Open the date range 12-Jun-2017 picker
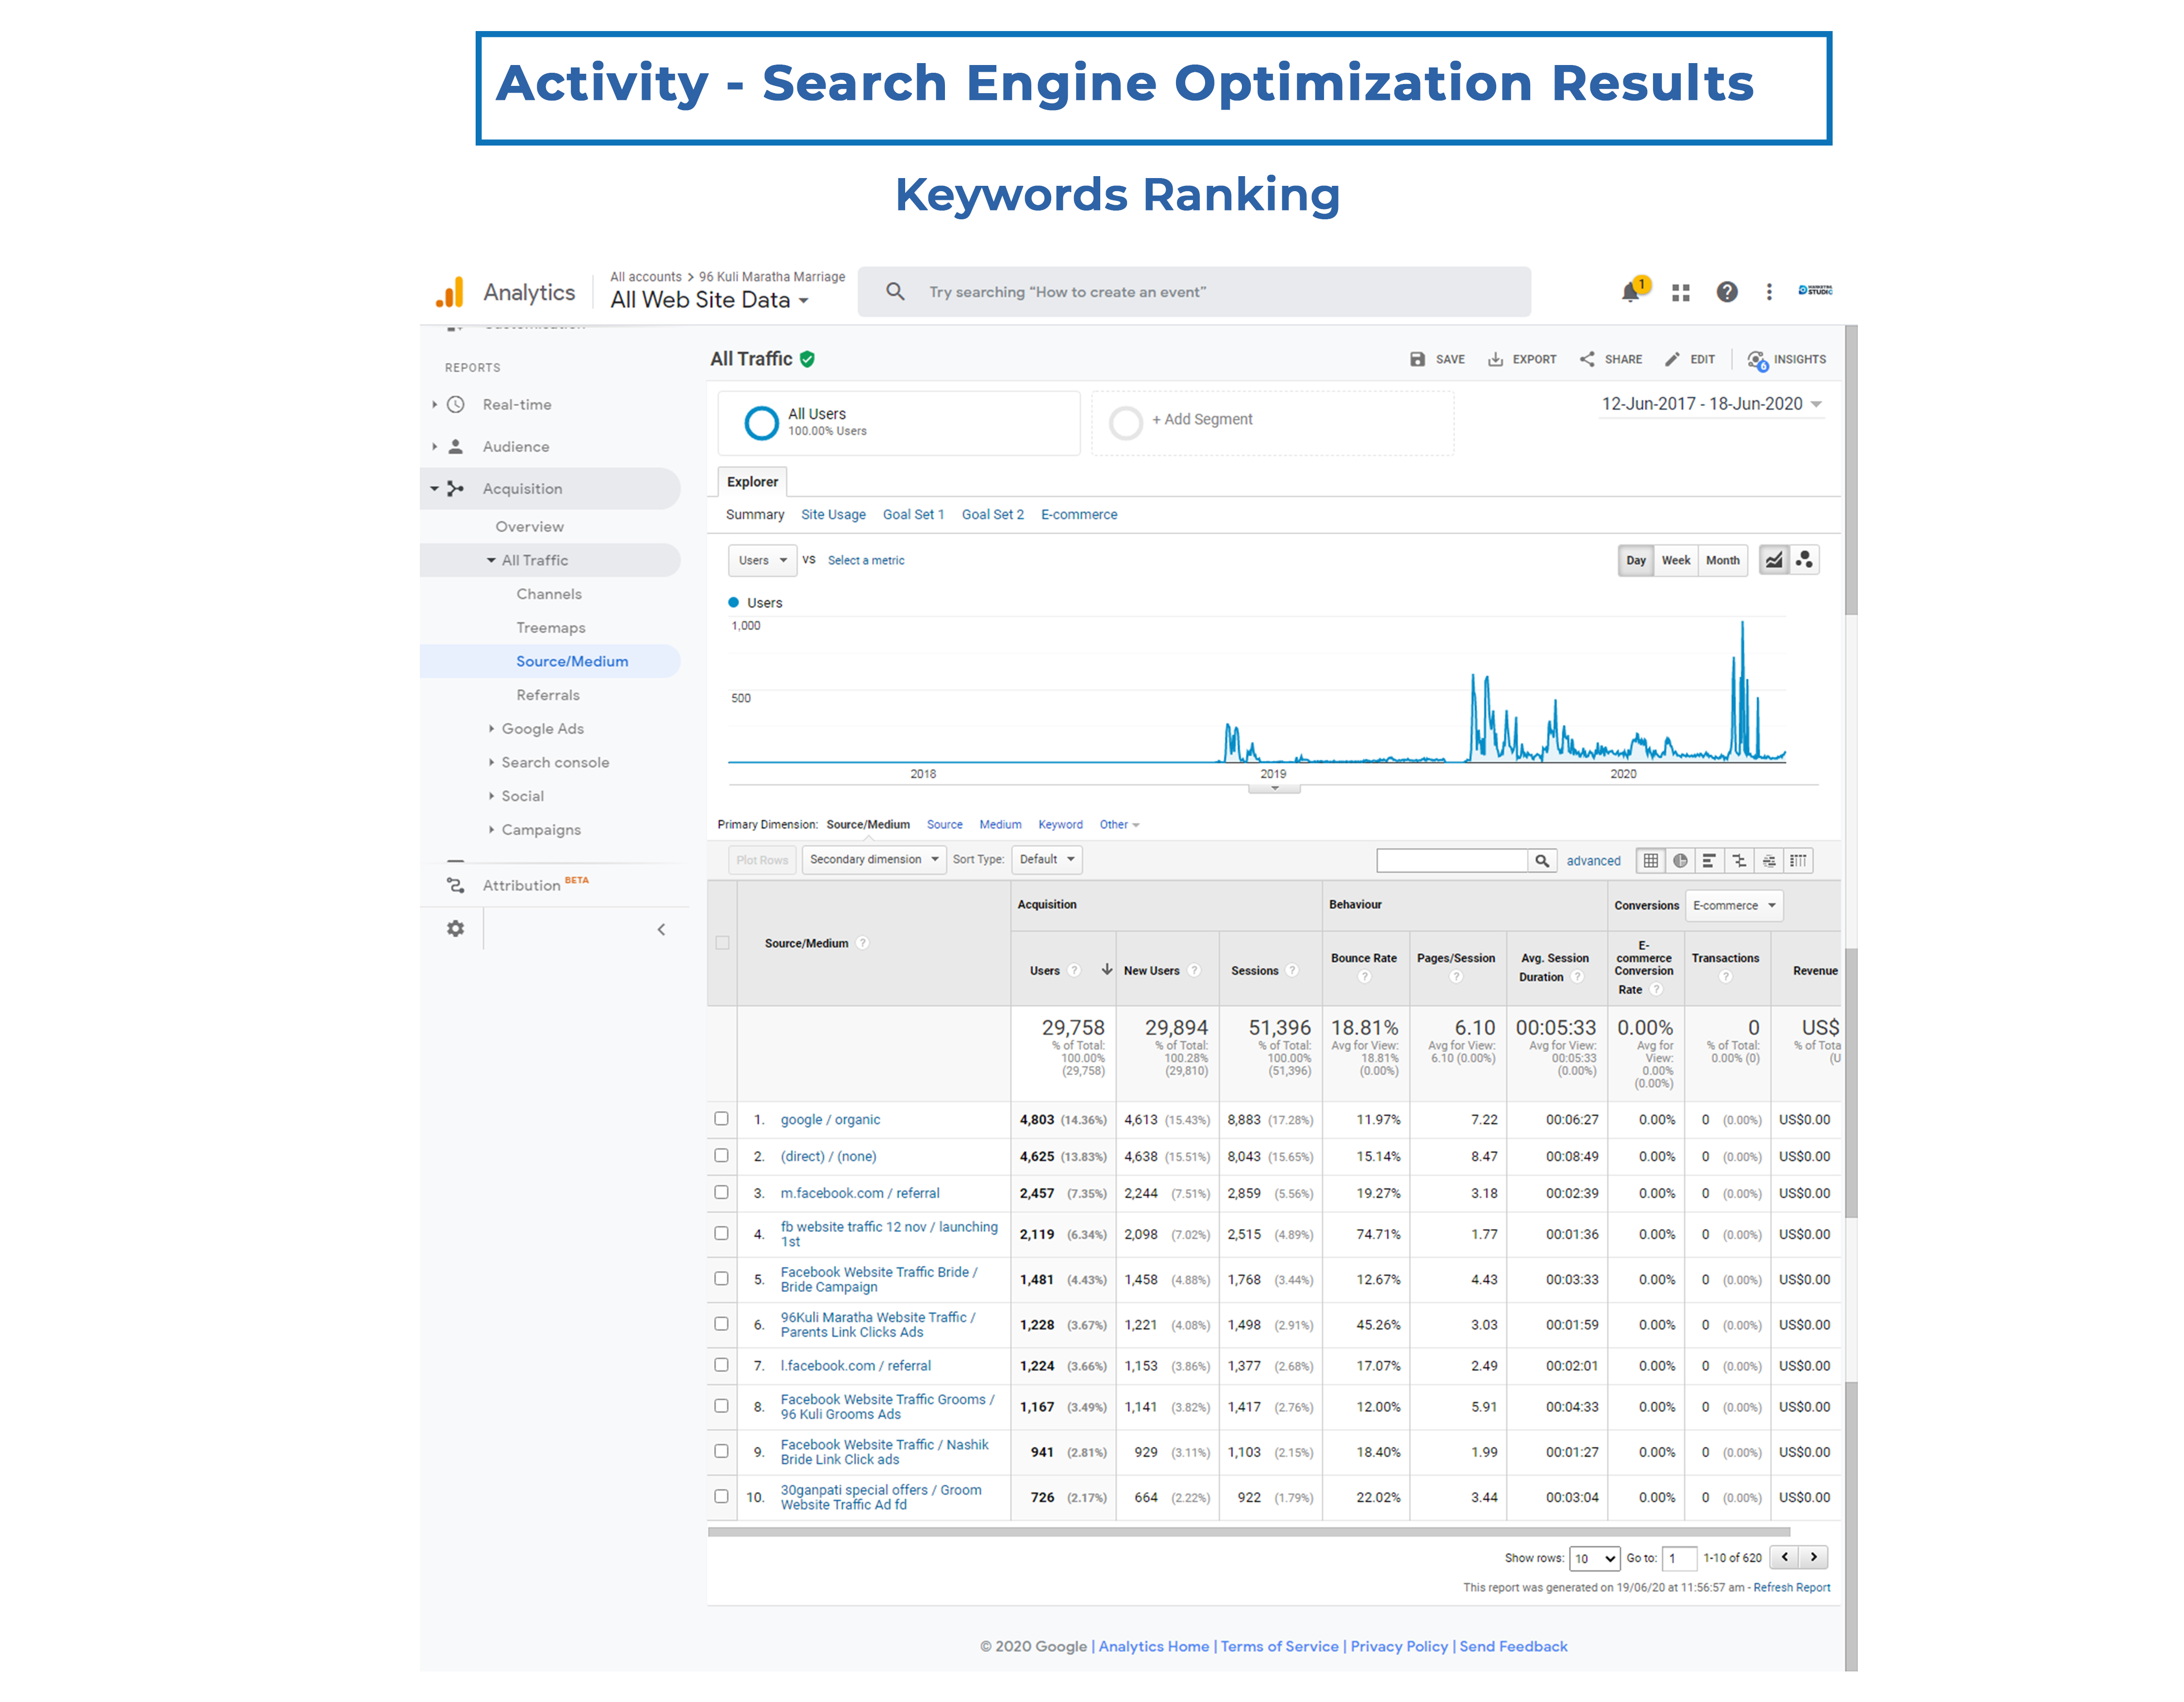The width and height of the screenshot is (2184, 1702). point(1712,404)
